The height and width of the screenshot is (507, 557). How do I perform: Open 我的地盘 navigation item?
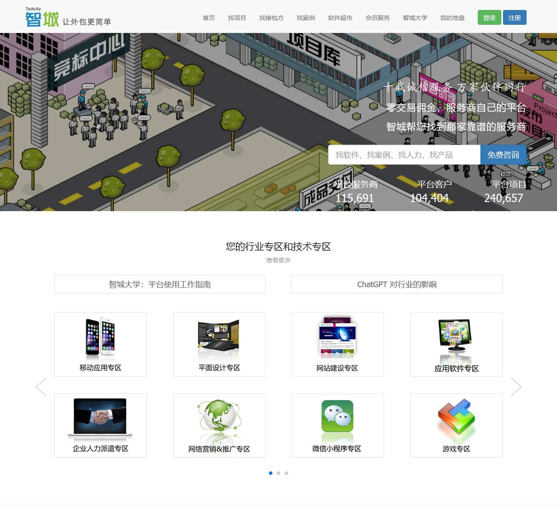coord(453,18)
